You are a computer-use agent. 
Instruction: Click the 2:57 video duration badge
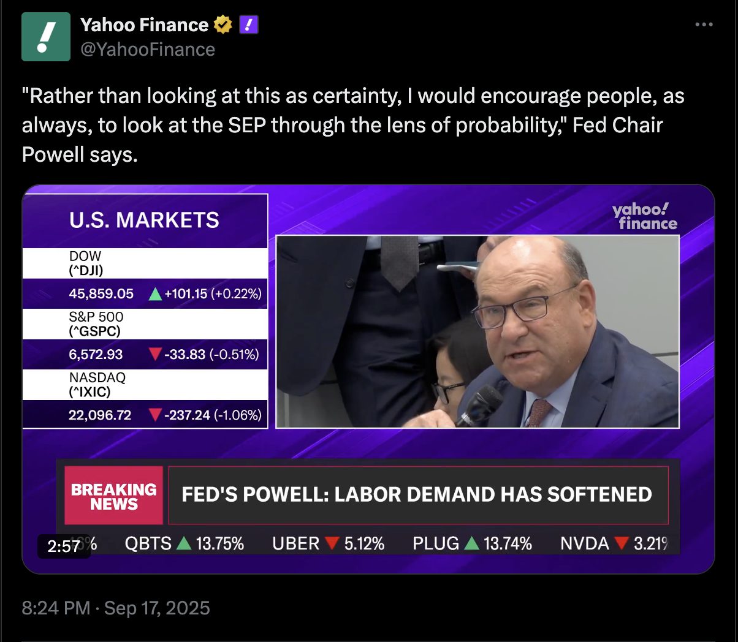tap(63, 546)
